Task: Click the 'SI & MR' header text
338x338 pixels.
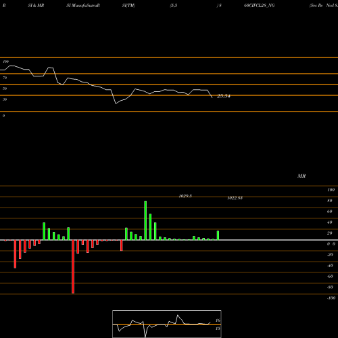Action: click(36, 5)
